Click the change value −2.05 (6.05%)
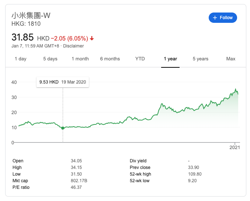Viewport: 250px width, 201px height. pyautogui.click(x=70, y=39)
